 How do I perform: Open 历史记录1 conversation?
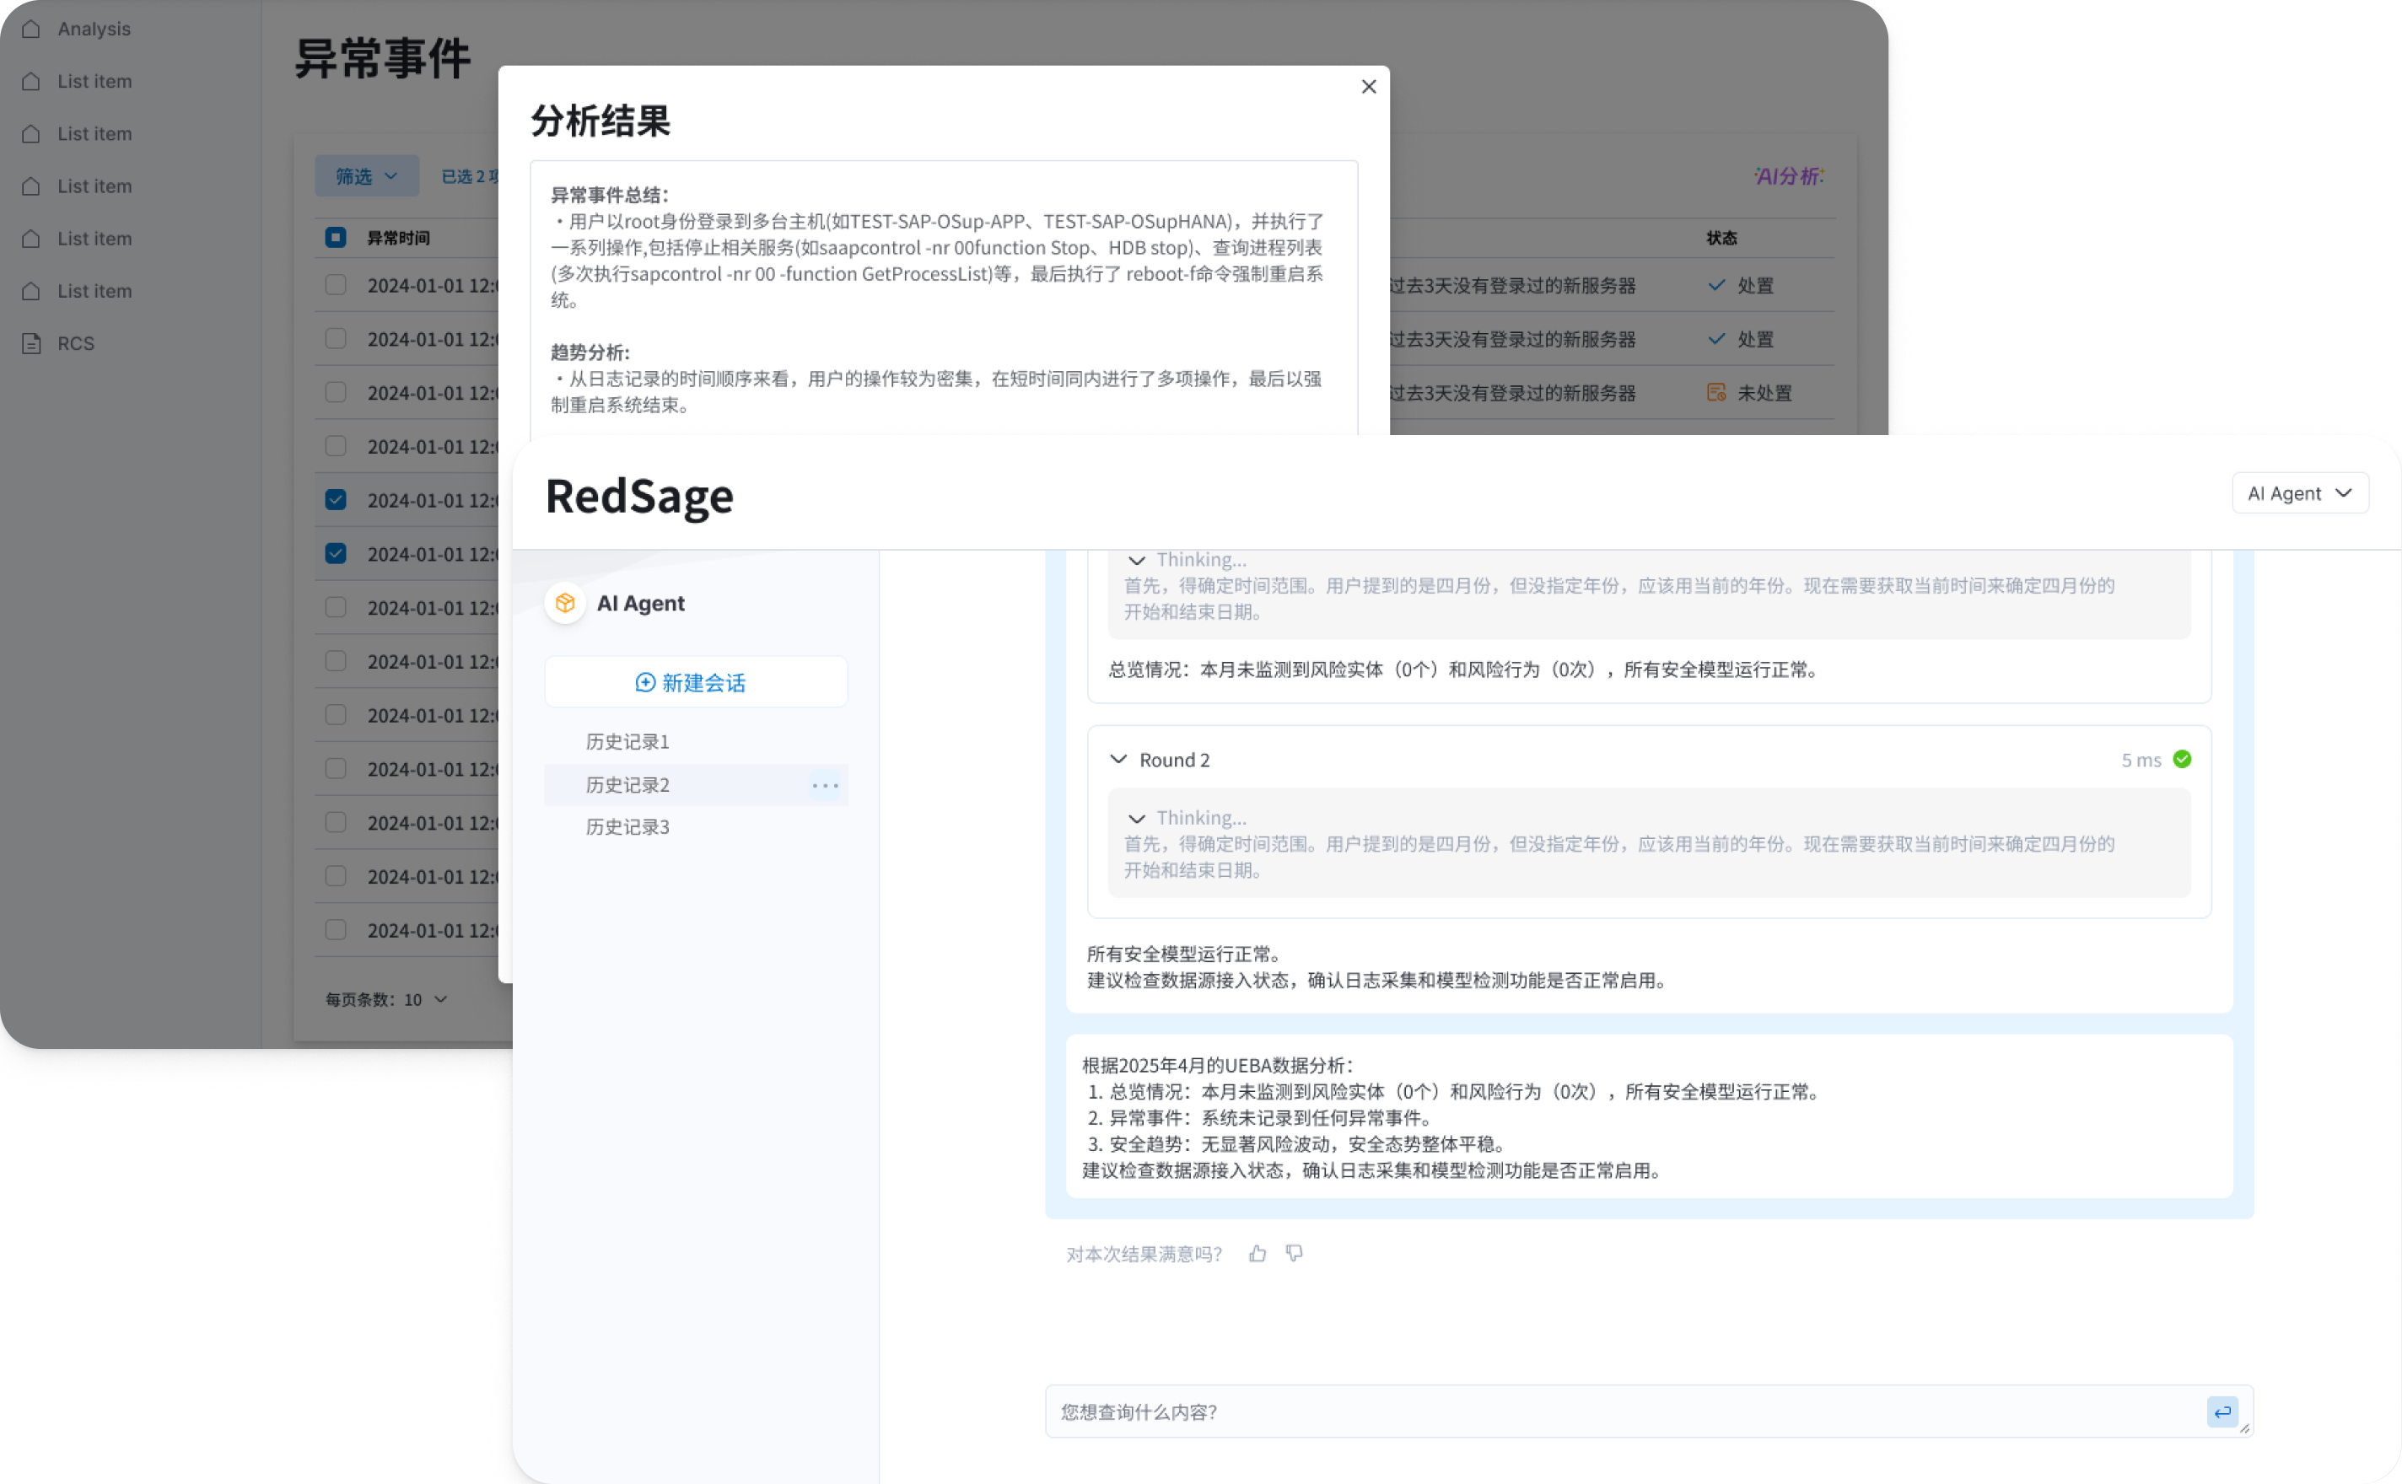pos(627,742)
